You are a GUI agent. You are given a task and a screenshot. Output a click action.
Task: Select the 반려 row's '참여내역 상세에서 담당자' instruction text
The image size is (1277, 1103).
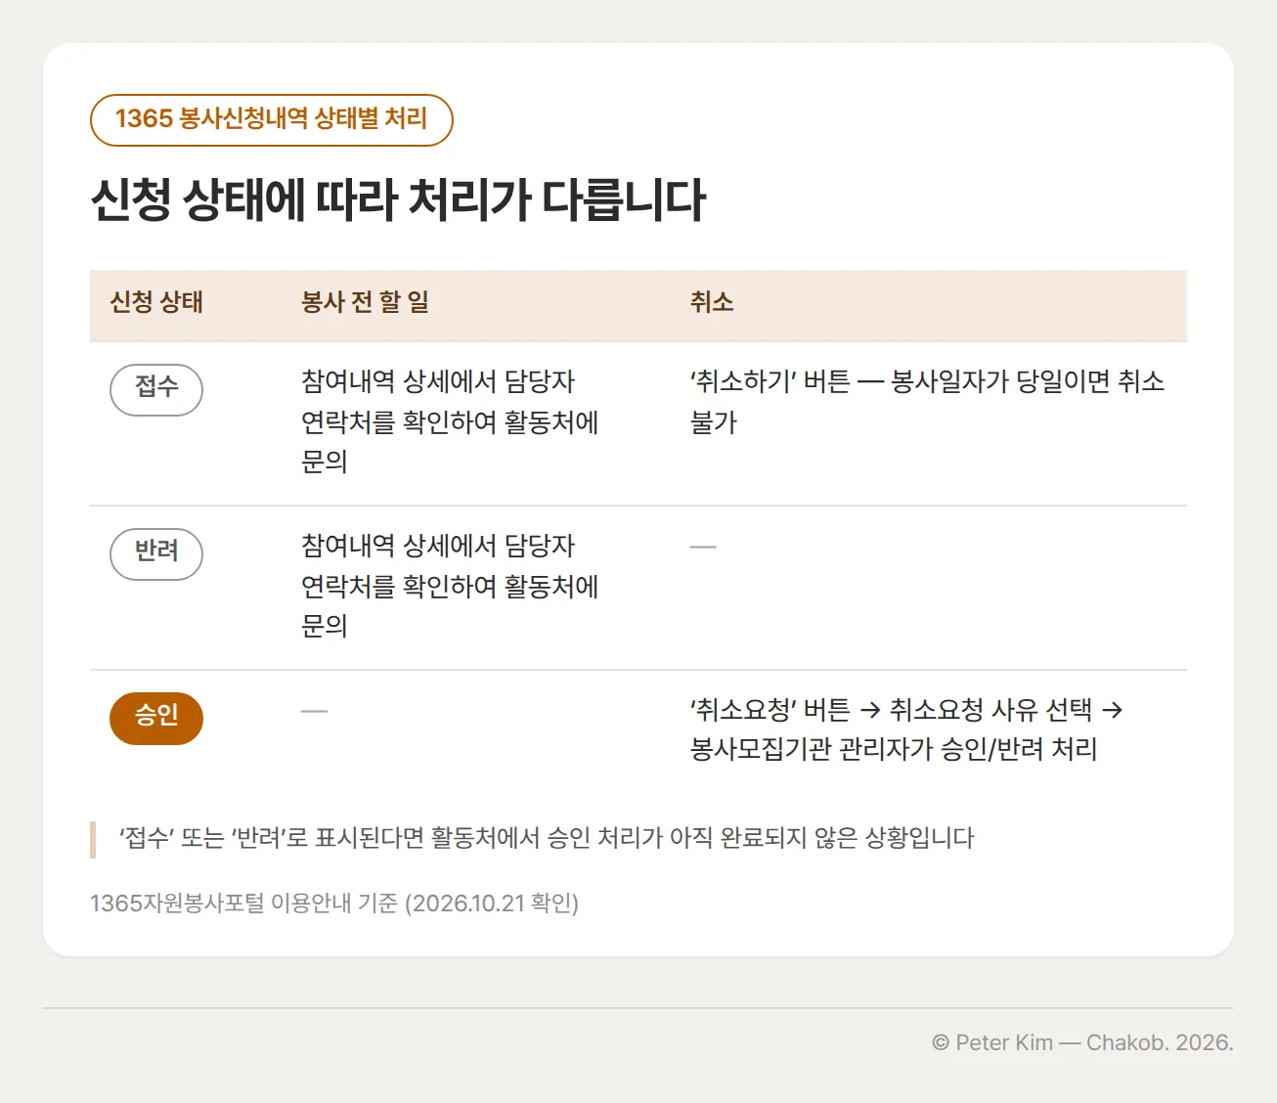(x=450, y=586)
